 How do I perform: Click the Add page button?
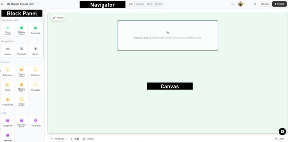click(x=58, y=139)
